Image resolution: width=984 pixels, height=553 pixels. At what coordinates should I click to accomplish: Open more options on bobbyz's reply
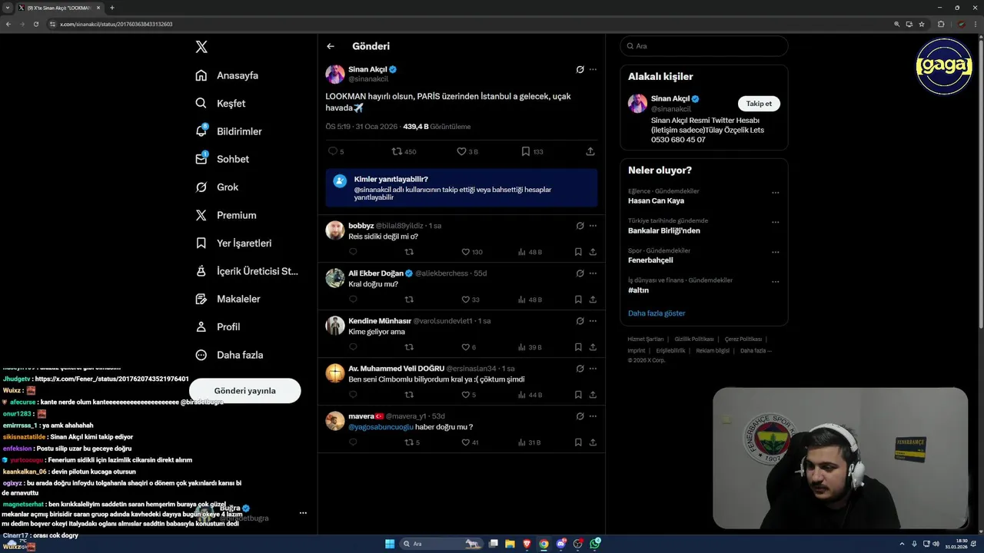[593, 226]
